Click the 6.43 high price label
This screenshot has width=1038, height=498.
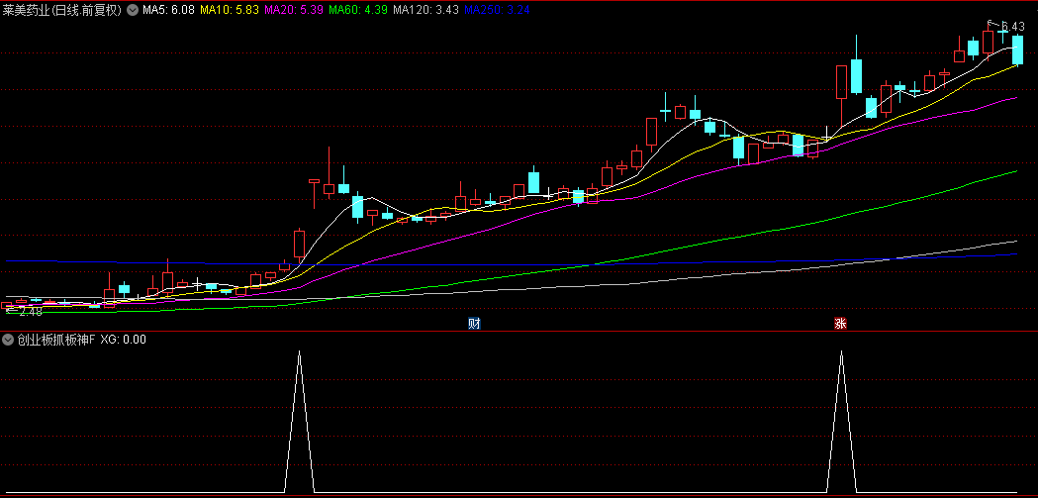[1012, 27]
